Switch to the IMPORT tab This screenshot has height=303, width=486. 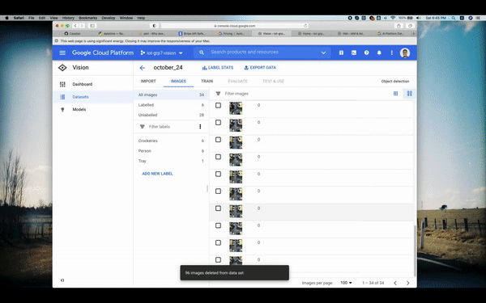[x=148, y=81]
